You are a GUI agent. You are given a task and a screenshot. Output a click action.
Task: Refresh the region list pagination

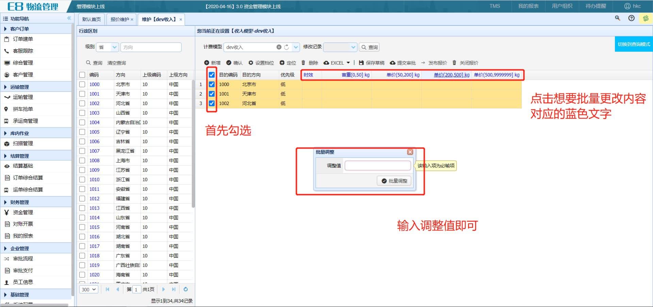coord(186,289)
